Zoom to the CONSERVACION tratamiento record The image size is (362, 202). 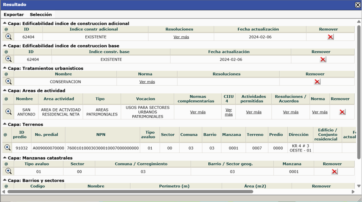(8, 81)
